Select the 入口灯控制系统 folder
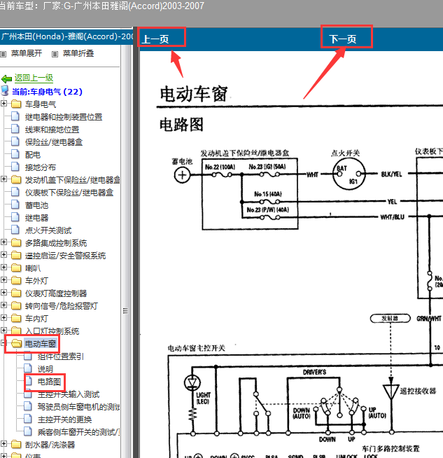The width and height of the screenshot is (443, 458). point(52,331)
